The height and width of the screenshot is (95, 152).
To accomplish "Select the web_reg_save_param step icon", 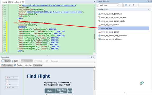I will pyautogui.click(x=99, y=32).
